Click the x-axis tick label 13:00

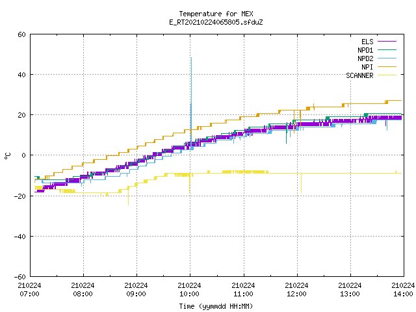[350, 294]
